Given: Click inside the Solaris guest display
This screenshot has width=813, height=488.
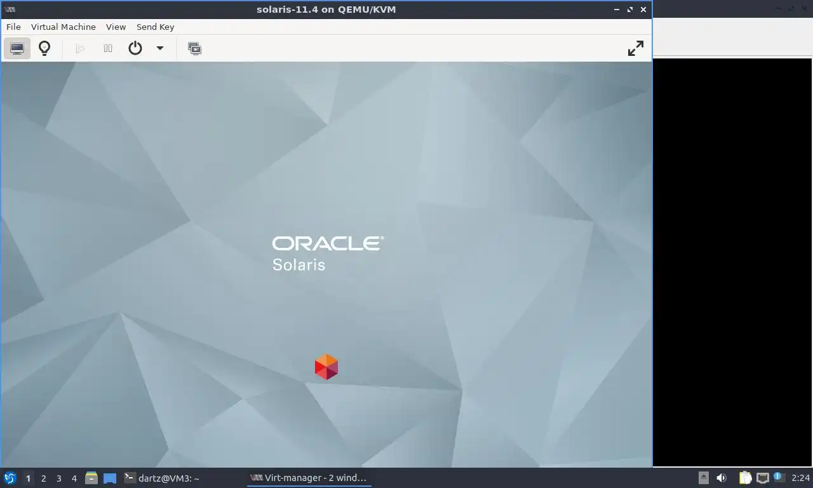Looking at the screenshot, I should 326,264.
